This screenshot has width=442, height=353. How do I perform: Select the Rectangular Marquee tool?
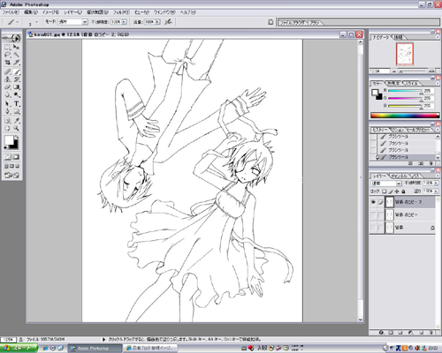[7, 47]
